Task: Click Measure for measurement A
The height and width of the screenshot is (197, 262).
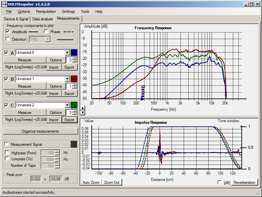Action: tap(25, 60)
